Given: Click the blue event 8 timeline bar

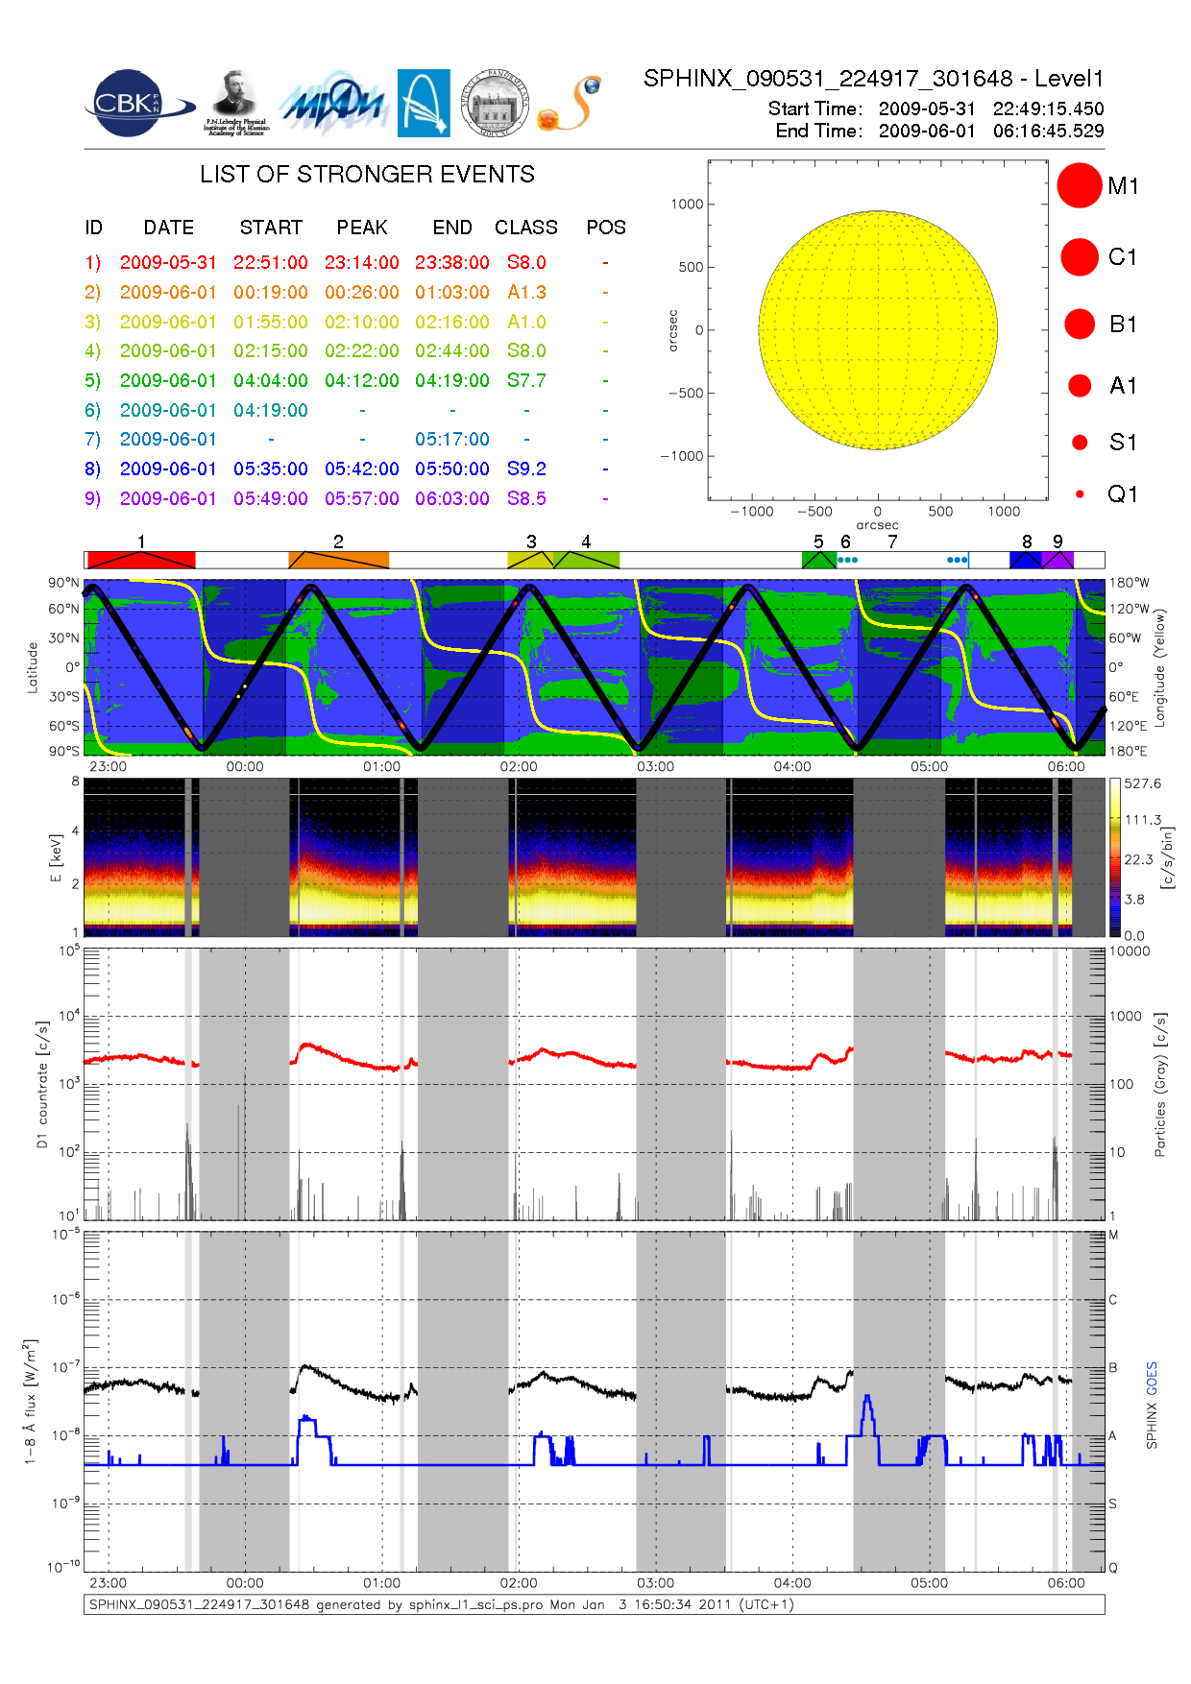Looking at the screenshot, I should coord(1026,560).
